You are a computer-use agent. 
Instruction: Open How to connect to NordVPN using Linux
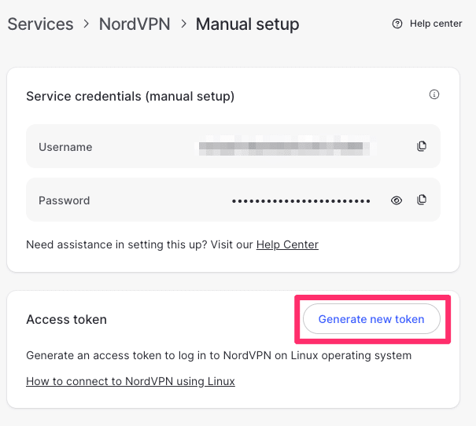[131, 381]
